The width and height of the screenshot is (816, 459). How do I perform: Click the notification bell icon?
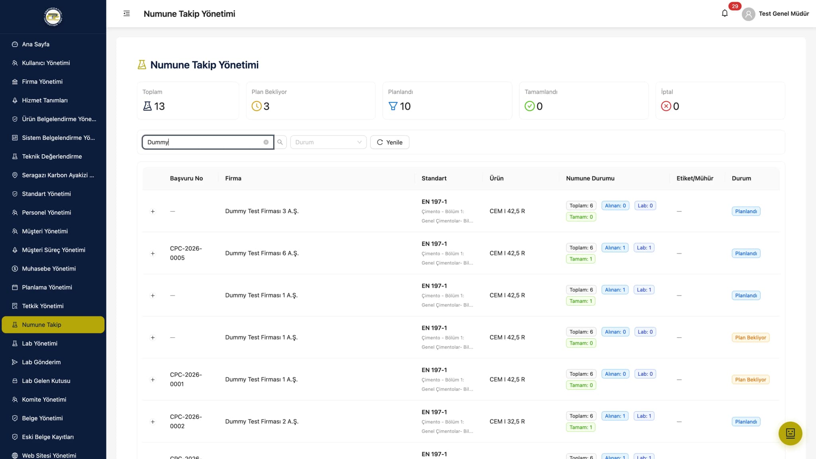(724, 14)
